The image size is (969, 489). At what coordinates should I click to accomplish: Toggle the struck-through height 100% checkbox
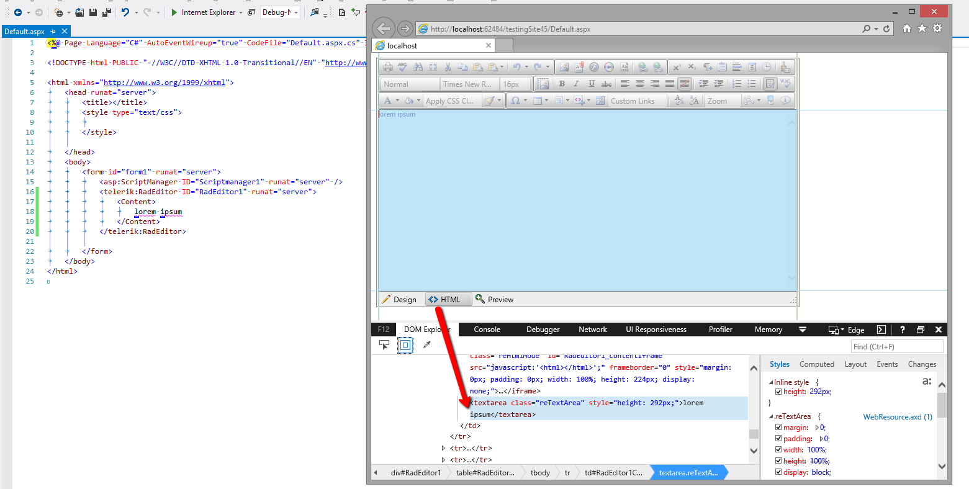[x=778, y=461]
